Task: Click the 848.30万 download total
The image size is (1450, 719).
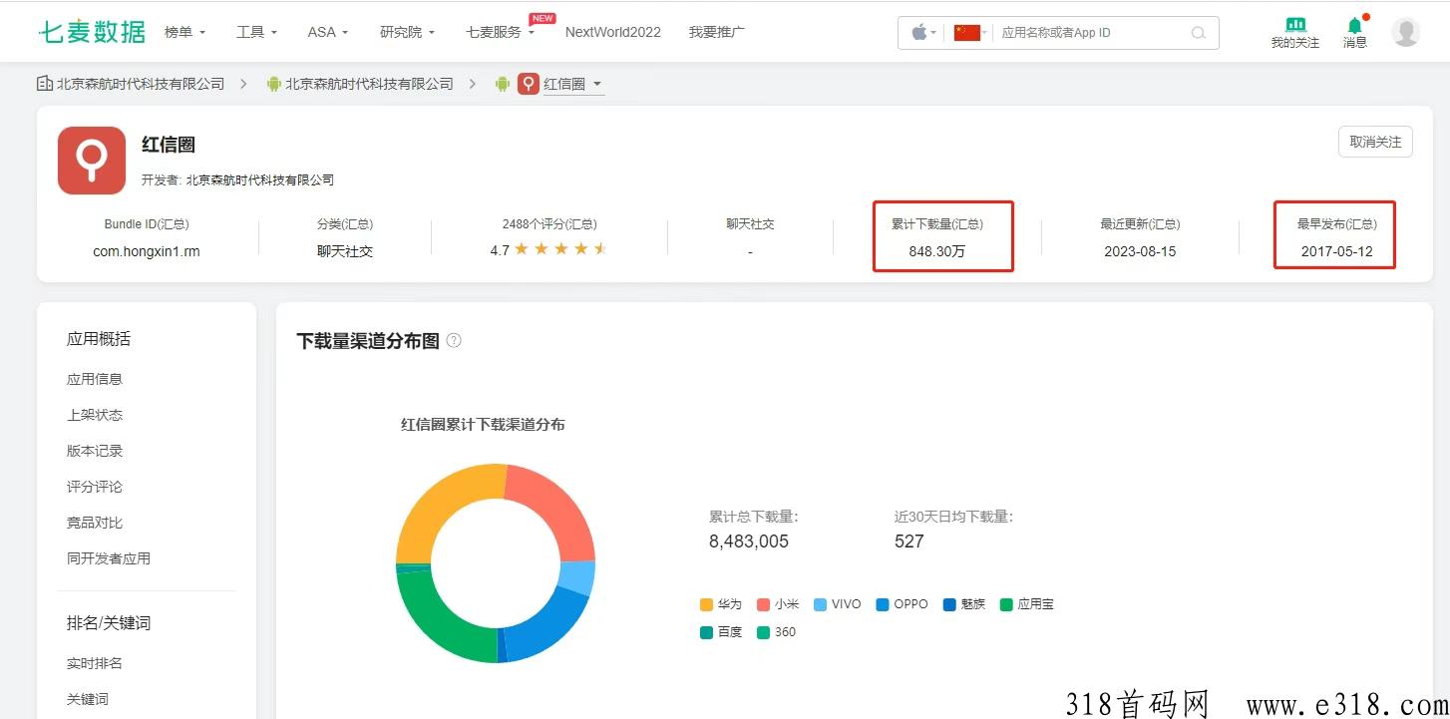Action: click(x=937, y=251)
